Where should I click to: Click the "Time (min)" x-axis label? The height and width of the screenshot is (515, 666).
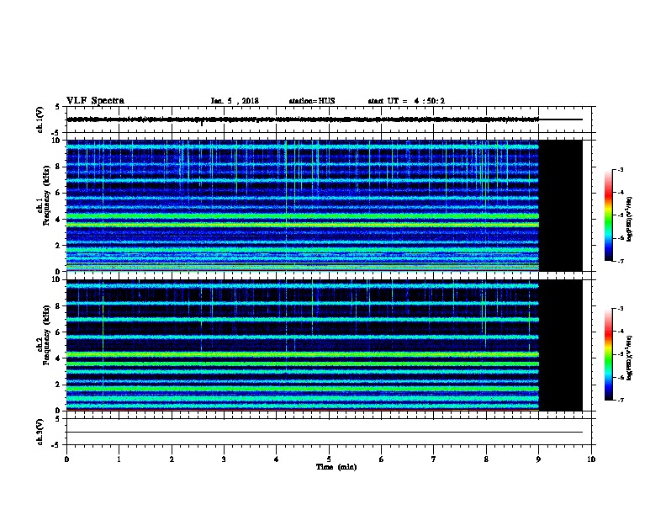[336, 467]
